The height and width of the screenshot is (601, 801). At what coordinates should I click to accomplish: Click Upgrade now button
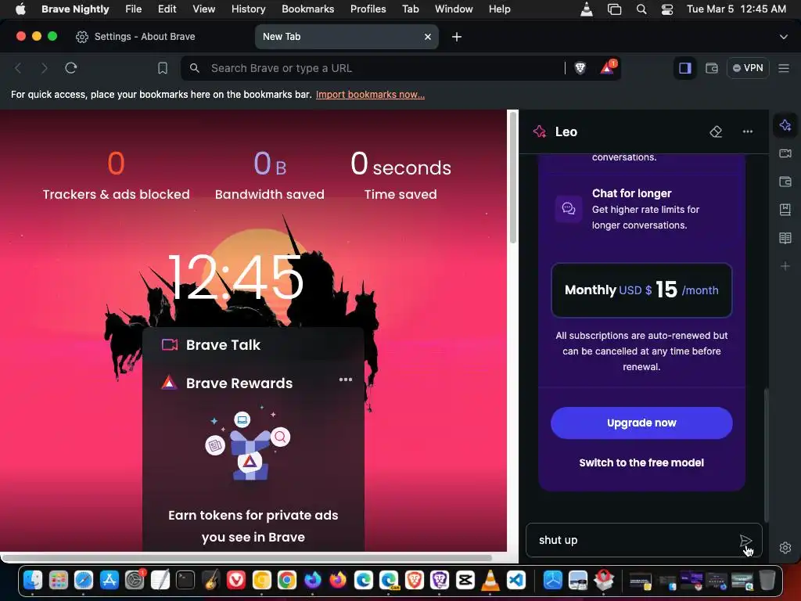point(641,423)
